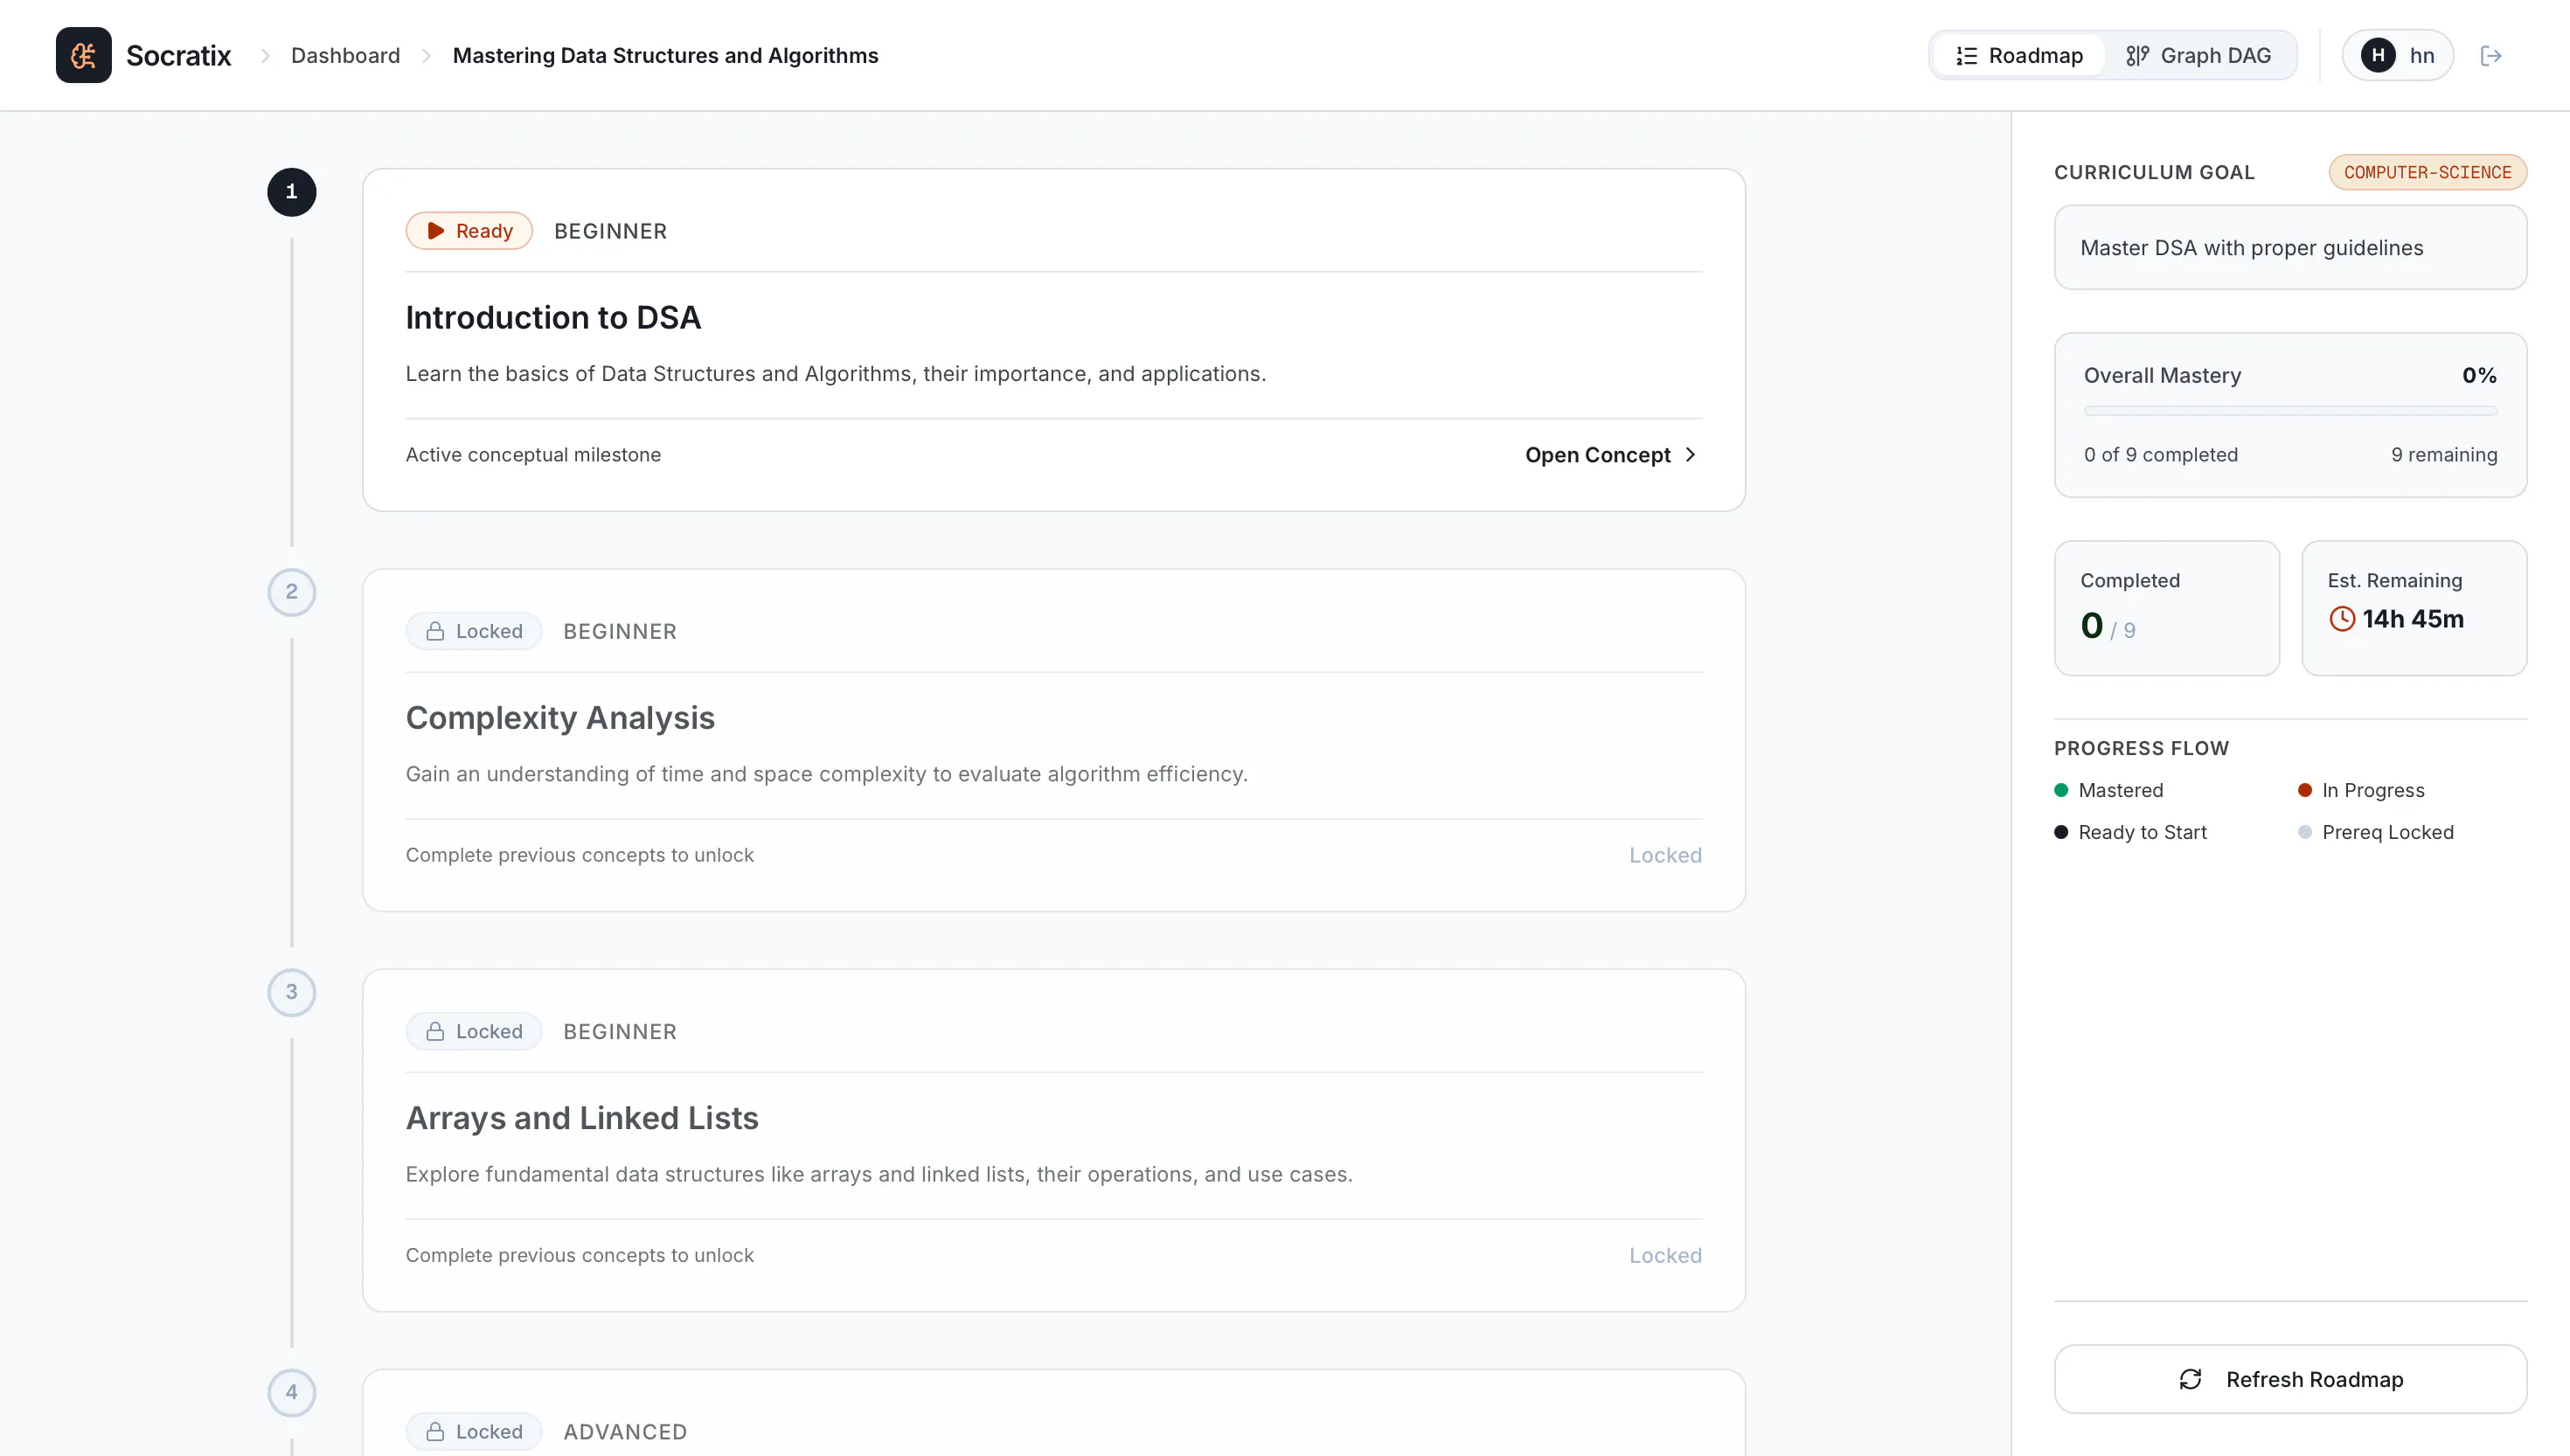The width and height of the screenshot is (2570, 1456).
Task: Click the Arrays and Linked Lists title
Action: click(x=582, y=1117)
